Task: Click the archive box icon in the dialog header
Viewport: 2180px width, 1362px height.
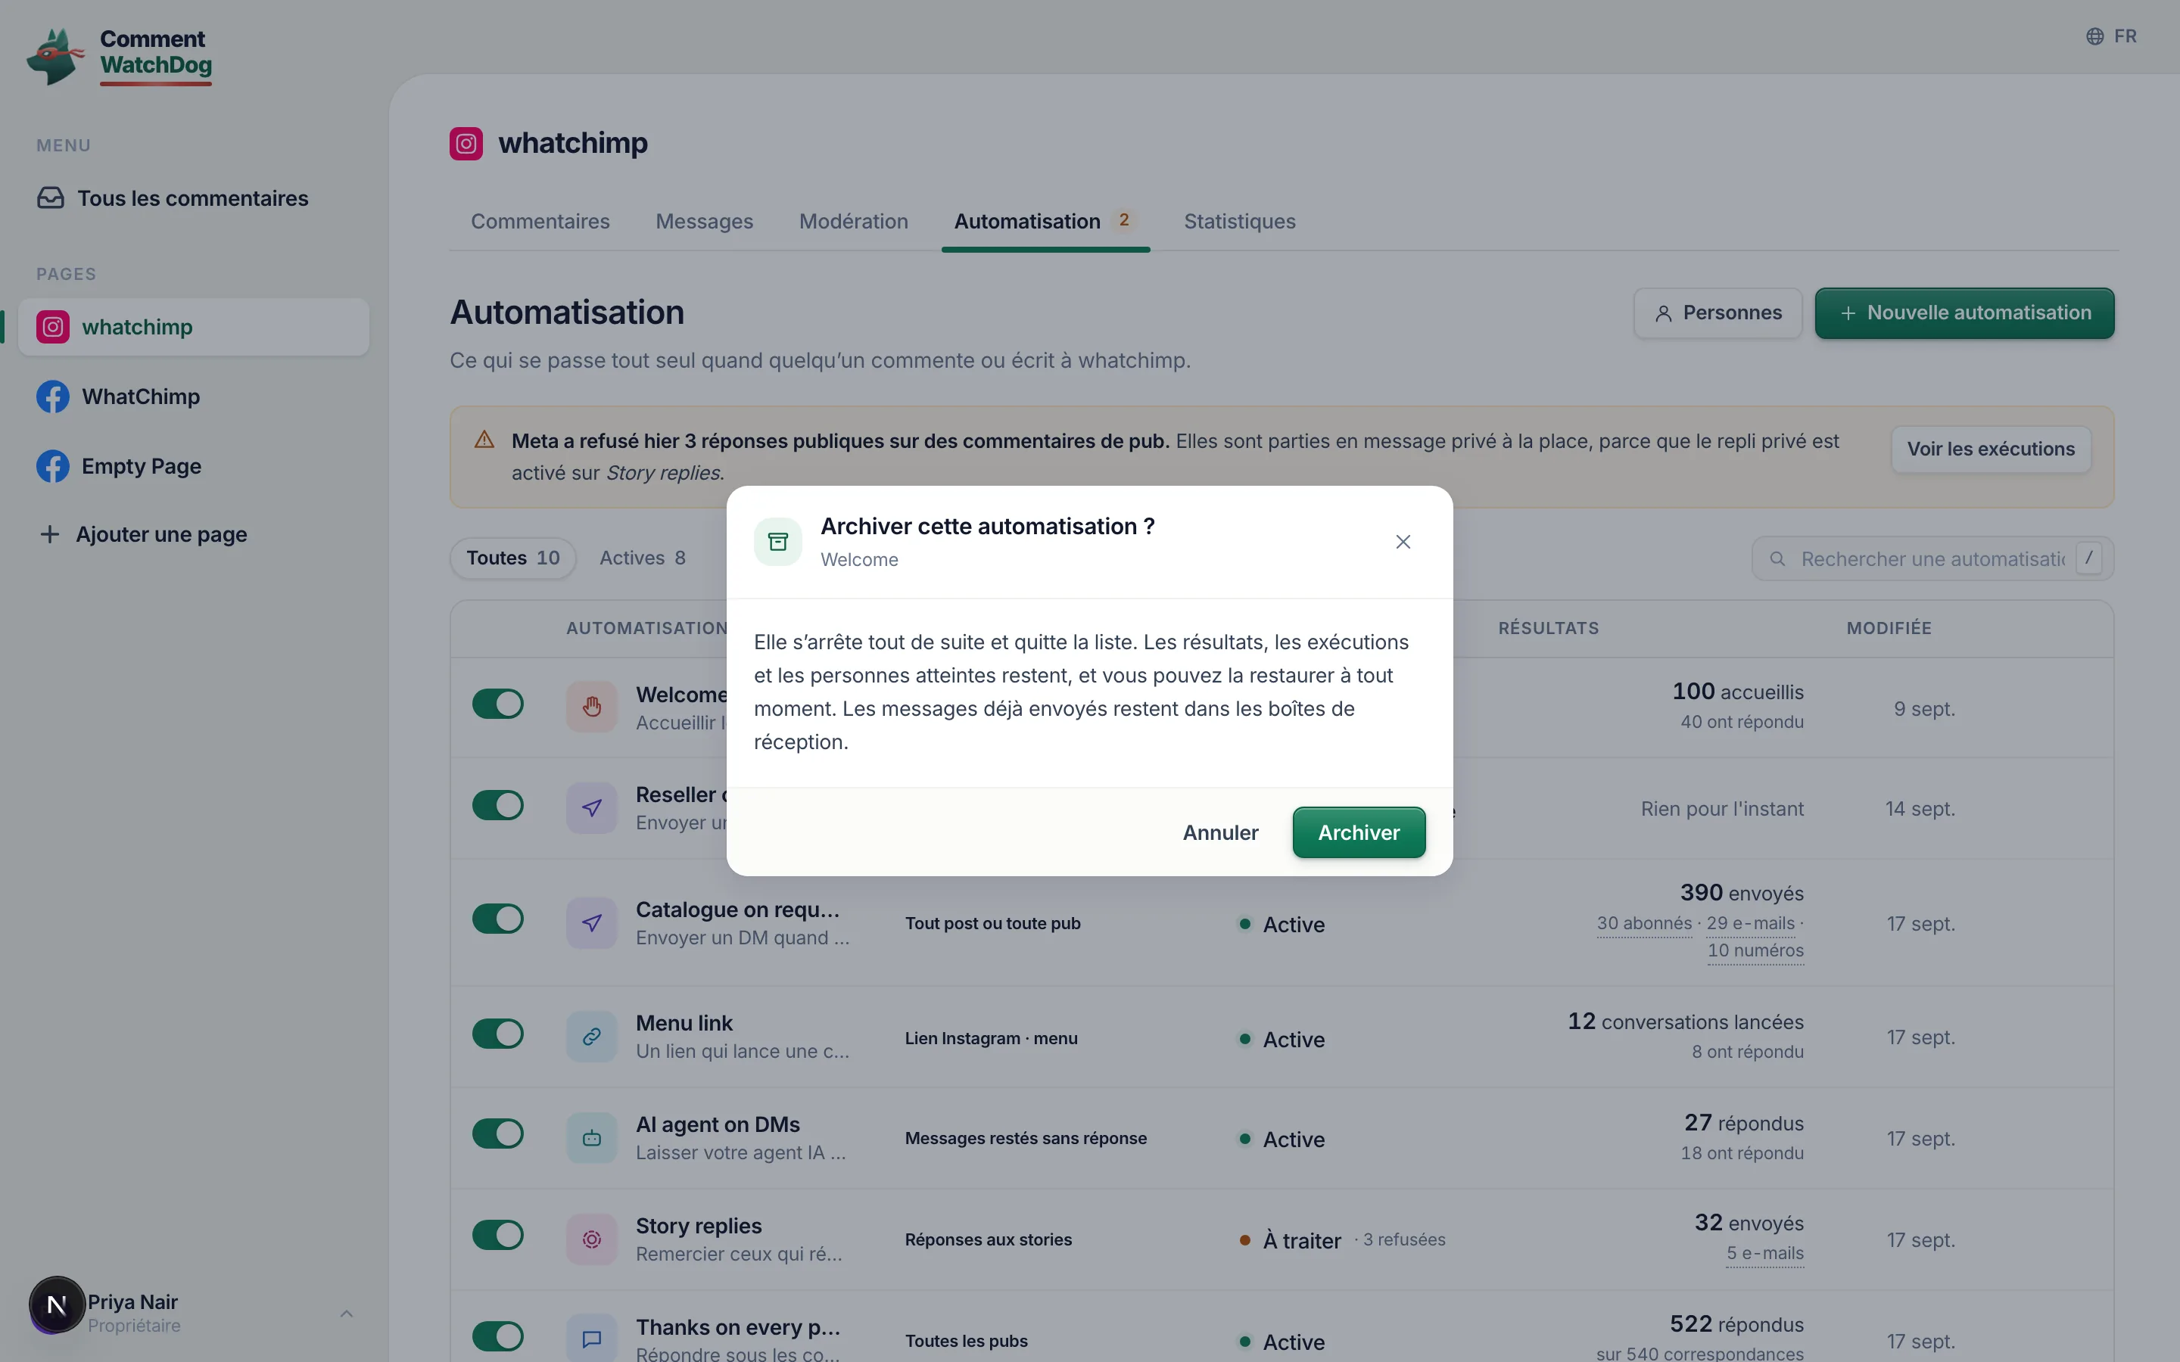Action: click(x=777, y=541)
